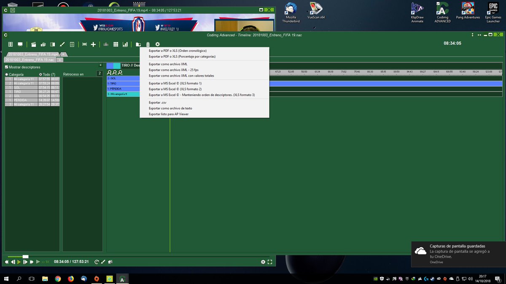Uncheck Mostrar descriptores checkbox
Image resolution: width=506 pixels, height=284 pixels.
pos(6,67)
